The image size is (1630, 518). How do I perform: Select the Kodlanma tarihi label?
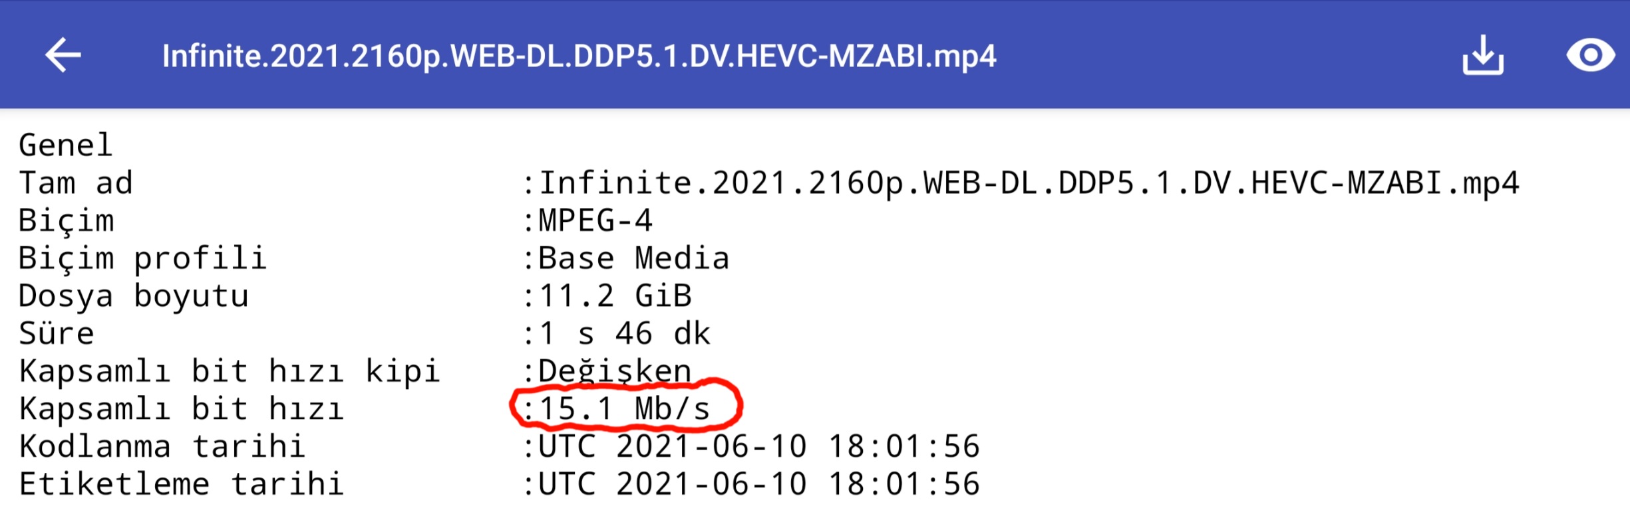(162, 447)
